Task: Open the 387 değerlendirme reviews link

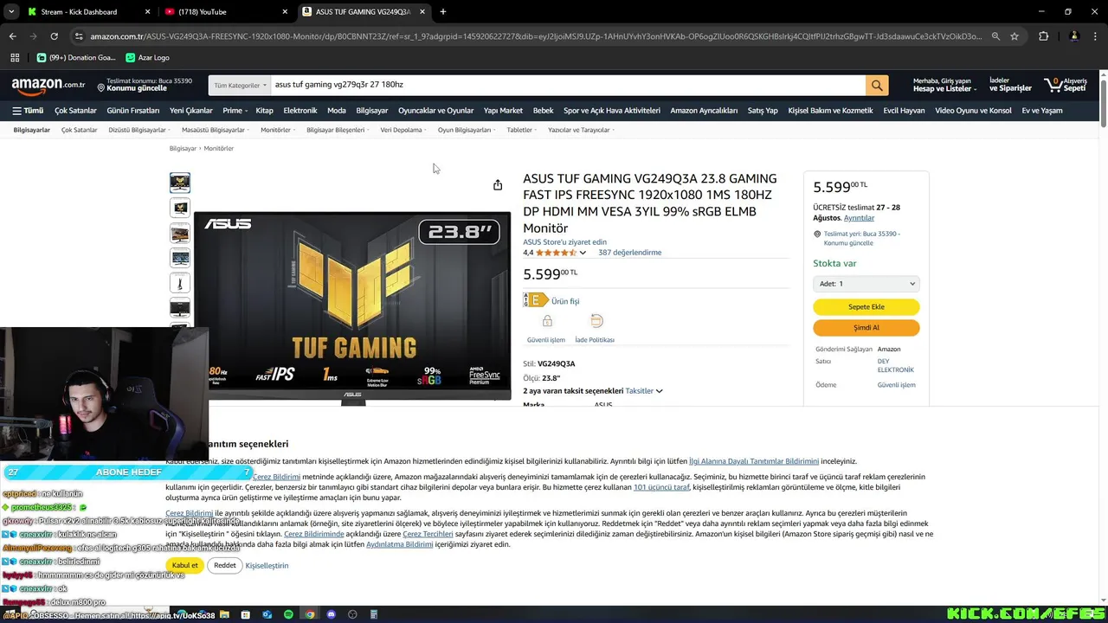Action: (629, 253)
